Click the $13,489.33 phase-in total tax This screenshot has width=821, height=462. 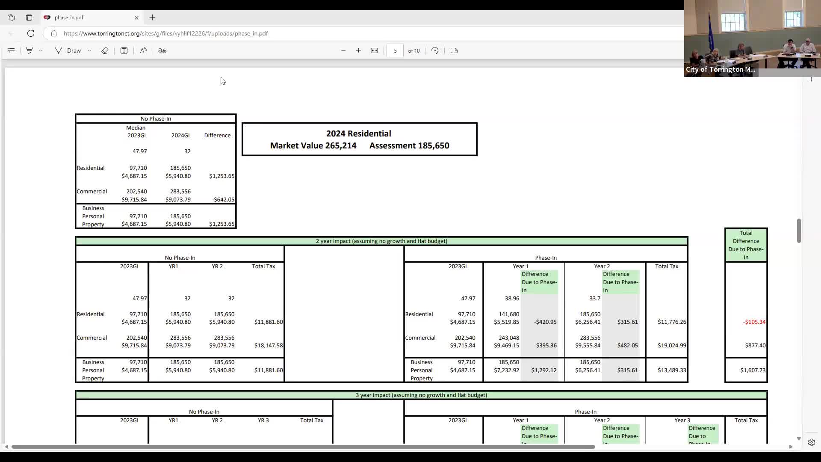[672, 370]
